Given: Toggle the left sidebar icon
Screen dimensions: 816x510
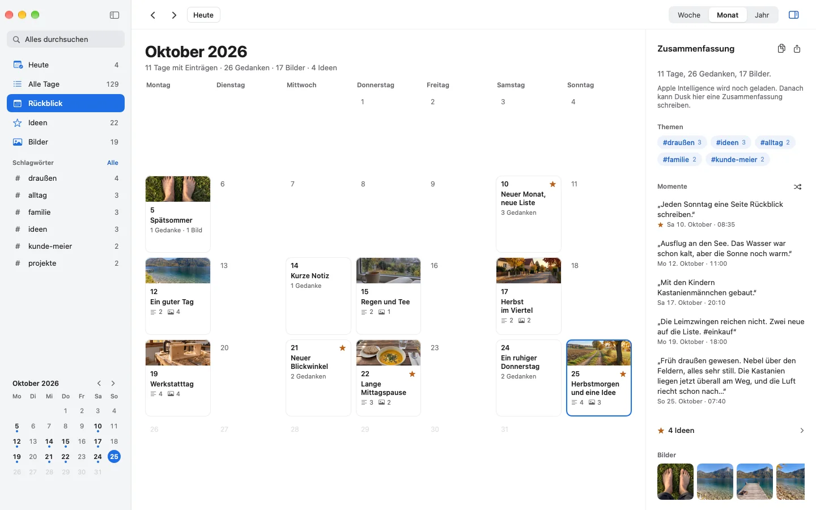Looking at the screenshot, I should click(114, 15).
